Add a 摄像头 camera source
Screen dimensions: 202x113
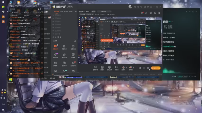point(102,68)
